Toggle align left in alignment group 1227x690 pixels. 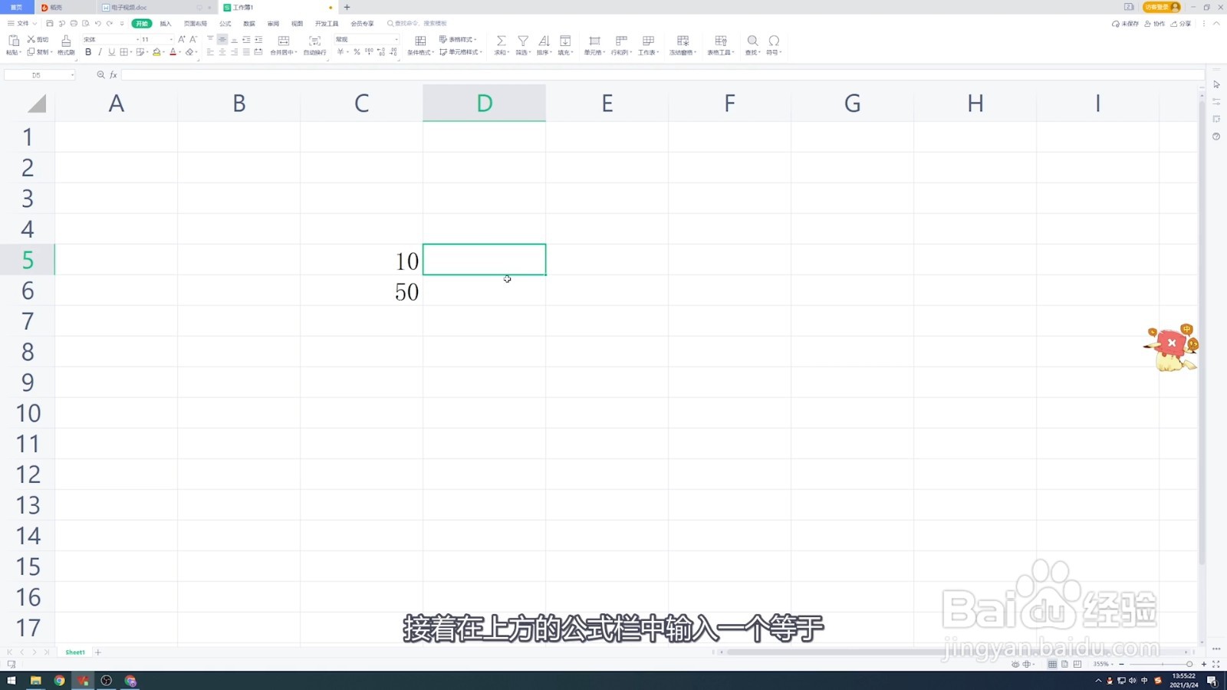(x=210, y=52)
